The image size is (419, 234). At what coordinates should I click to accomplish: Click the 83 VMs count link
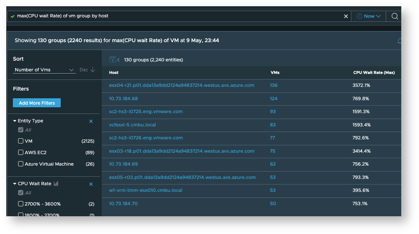point(273,125)
